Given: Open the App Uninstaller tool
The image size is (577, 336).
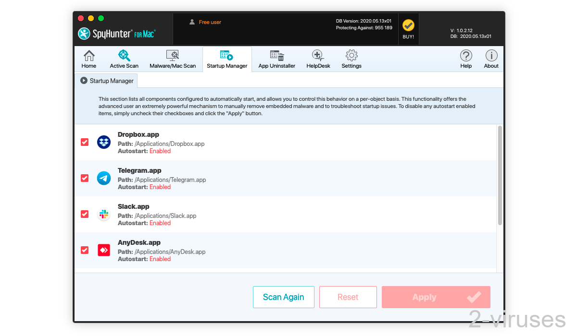Looking at the screenshot, I should (x=277, y=60).
